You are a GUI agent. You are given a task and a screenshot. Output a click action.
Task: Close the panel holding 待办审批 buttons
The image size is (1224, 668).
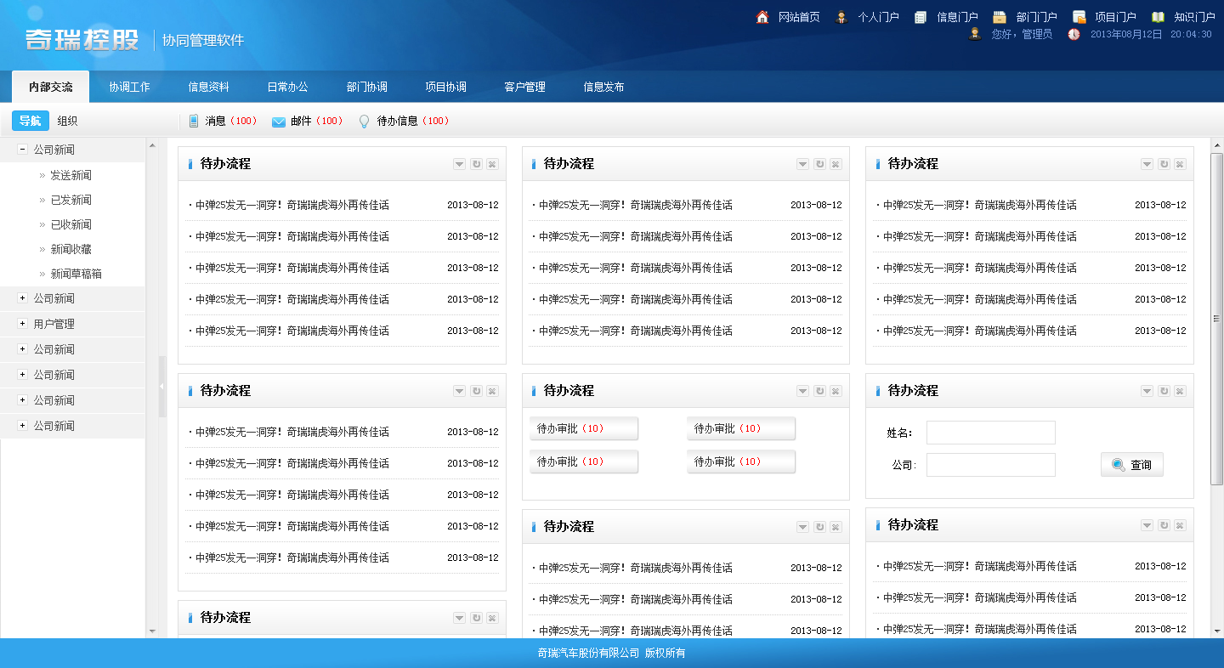point(836,391)
